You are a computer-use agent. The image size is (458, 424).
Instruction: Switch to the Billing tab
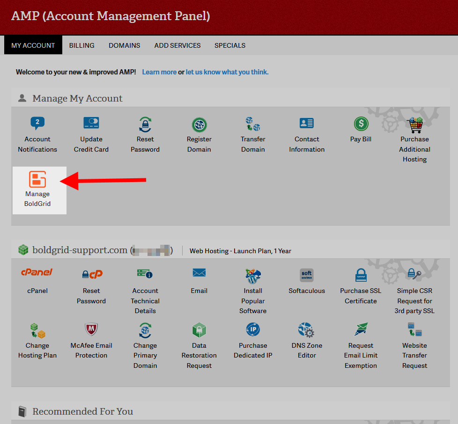82,45
